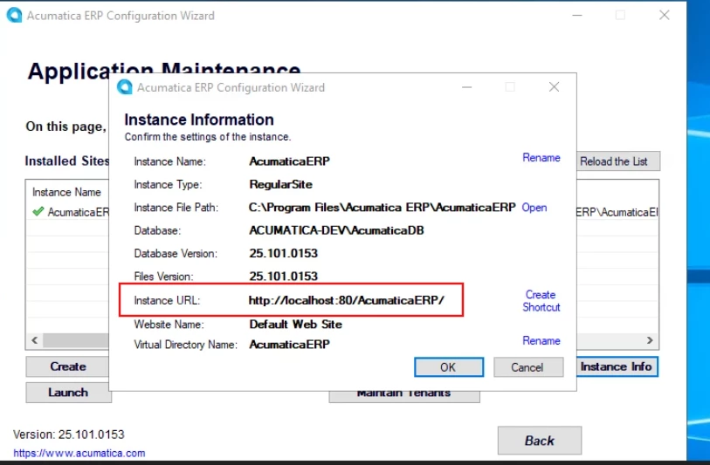Minimize the main Configuration Wizard window
This screenshot has height=465, width=710.
coord(577,15)
